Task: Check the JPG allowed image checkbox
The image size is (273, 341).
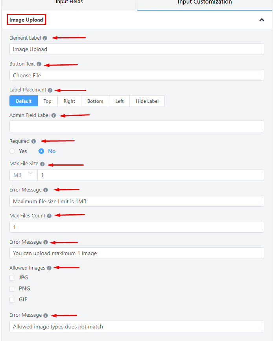Action: (13, 278)
